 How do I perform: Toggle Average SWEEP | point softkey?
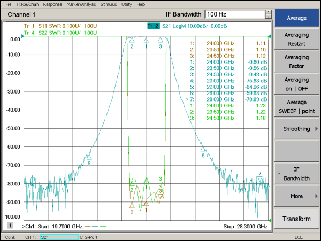click(x=296, y=106)
